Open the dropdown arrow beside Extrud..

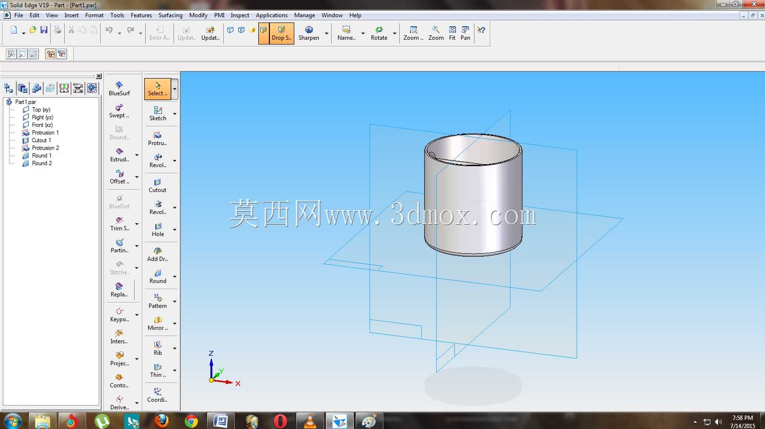point(137,155)
